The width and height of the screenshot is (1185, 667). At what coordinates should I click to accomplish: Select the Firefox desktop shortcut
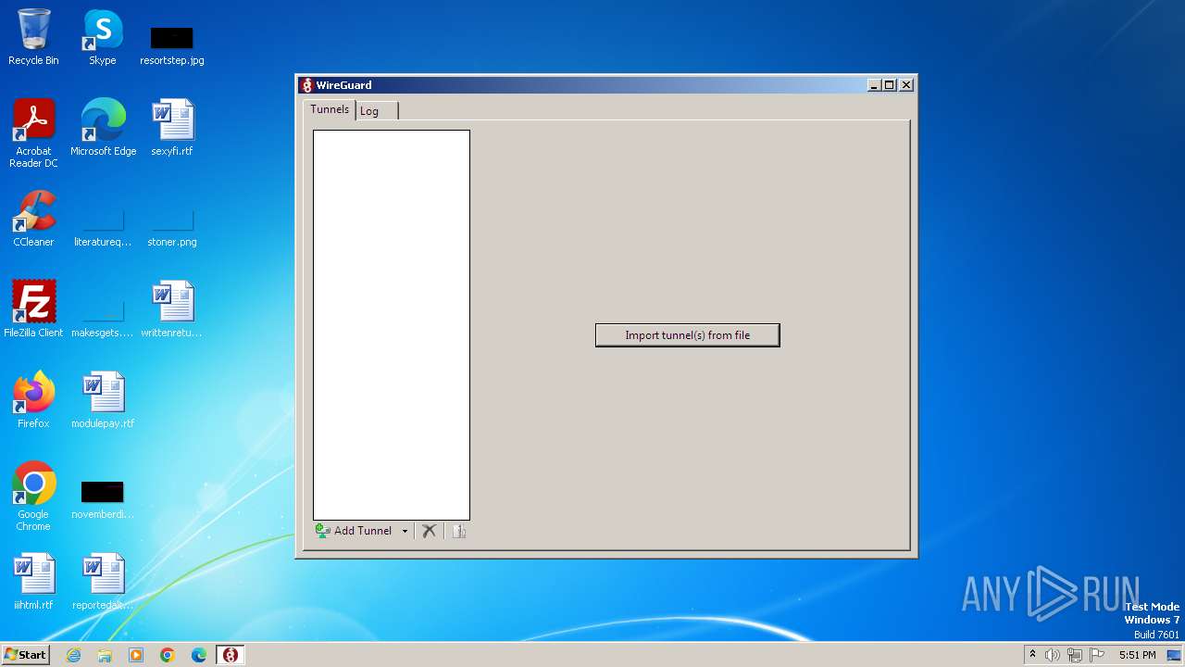[x=33, y=400]
